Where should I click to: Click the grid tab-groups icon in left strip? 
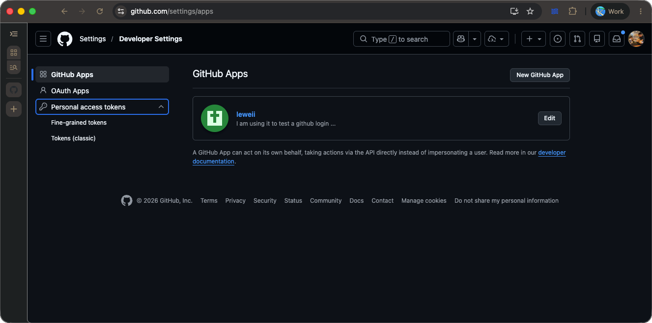tap(14, 53)
